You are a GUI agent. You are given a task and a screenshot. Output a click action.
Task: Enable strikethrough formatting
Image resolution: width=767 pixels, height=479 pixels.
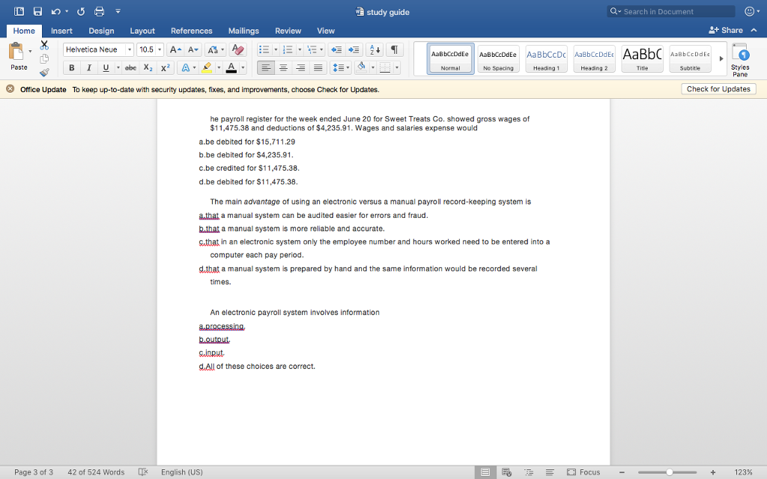[130, 67]
